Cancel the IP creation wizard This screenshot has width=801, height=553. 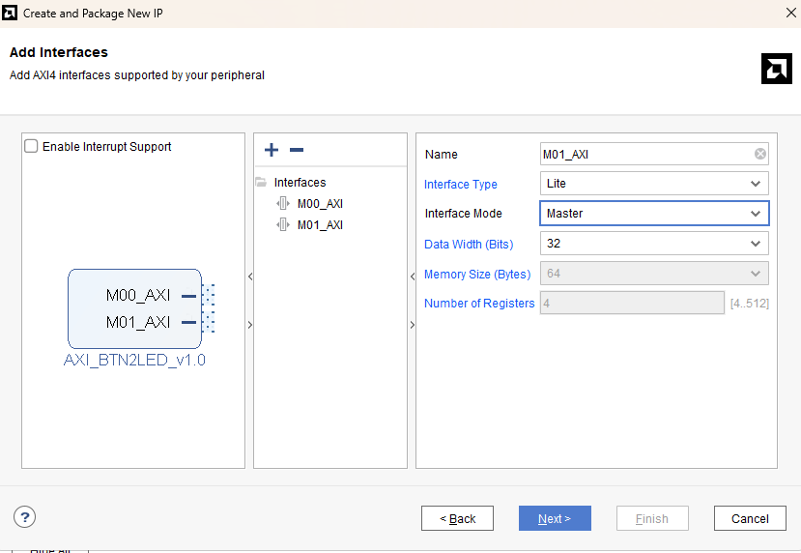click(x=750, y=518)
